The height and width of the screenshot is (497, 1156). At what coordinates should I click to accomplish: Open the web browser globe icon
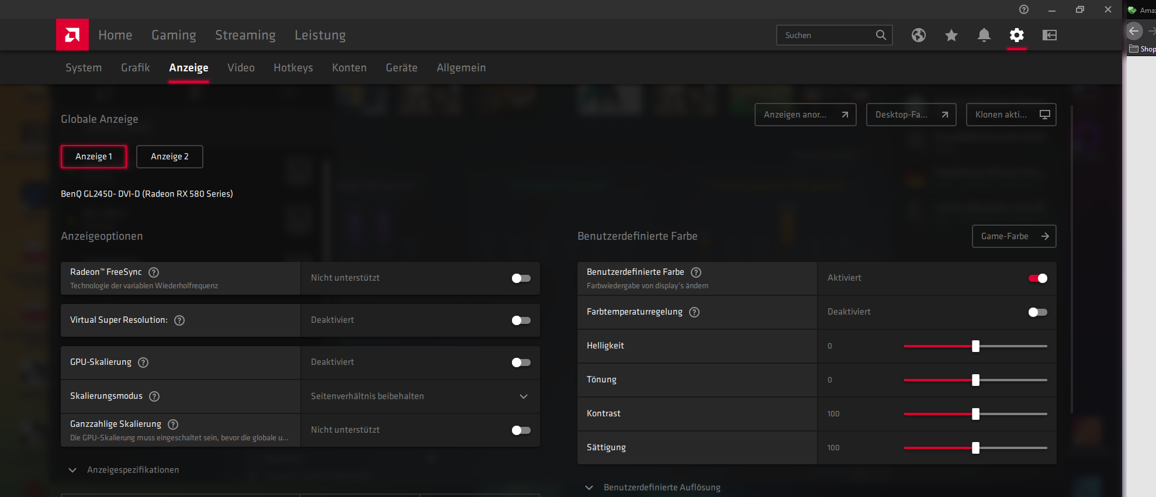[919, 35]
